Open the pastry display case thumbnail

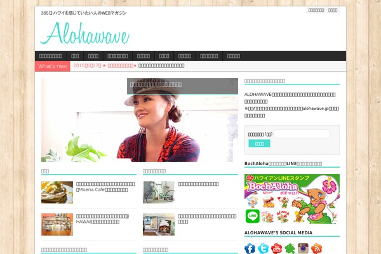57,225
